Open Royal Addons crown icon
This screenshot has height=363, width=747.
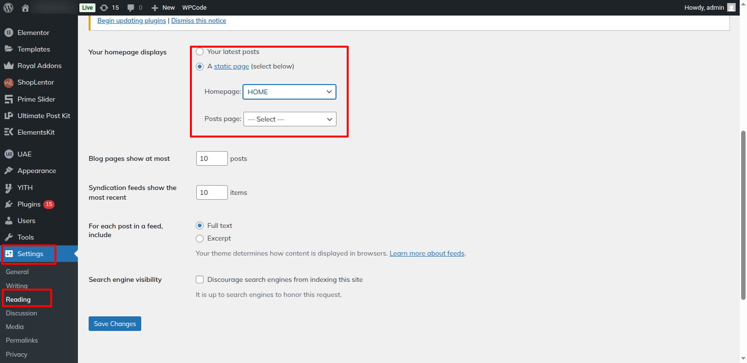pos(8,66)
